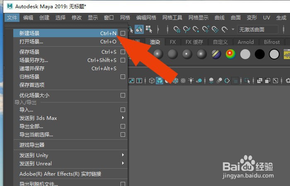Toggle textured display checkerboard icon
This screenshot has width=290, height=186.
183,81
